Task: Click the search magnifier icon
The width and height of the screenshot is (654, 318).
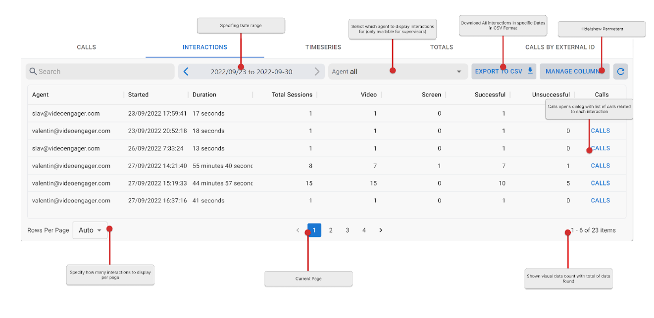Action: tap(33, 72)
